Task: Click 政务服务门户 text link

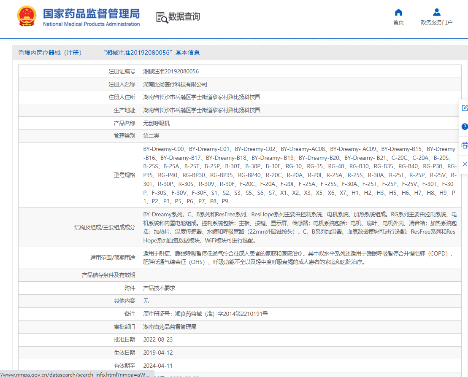Action: [x=437, y=22]
